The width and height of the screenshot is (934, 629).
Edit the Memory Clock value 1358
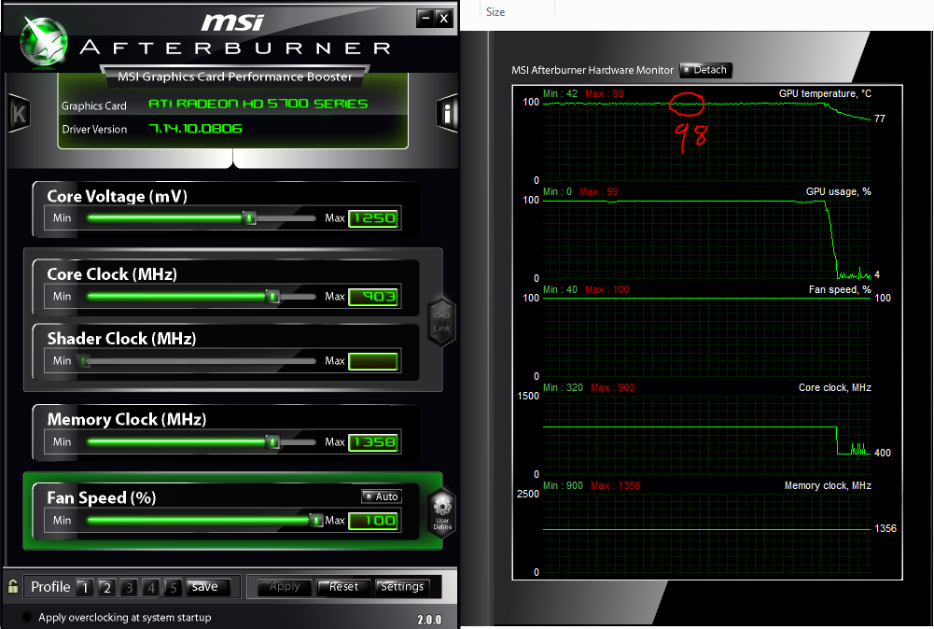[x=373, y=442]
